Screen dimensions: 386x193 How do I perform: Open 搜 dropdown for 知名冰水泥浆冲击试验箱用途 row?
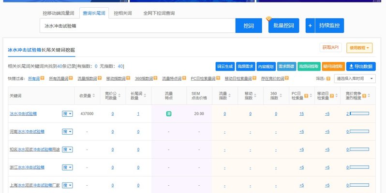click(x=67, y=149)
